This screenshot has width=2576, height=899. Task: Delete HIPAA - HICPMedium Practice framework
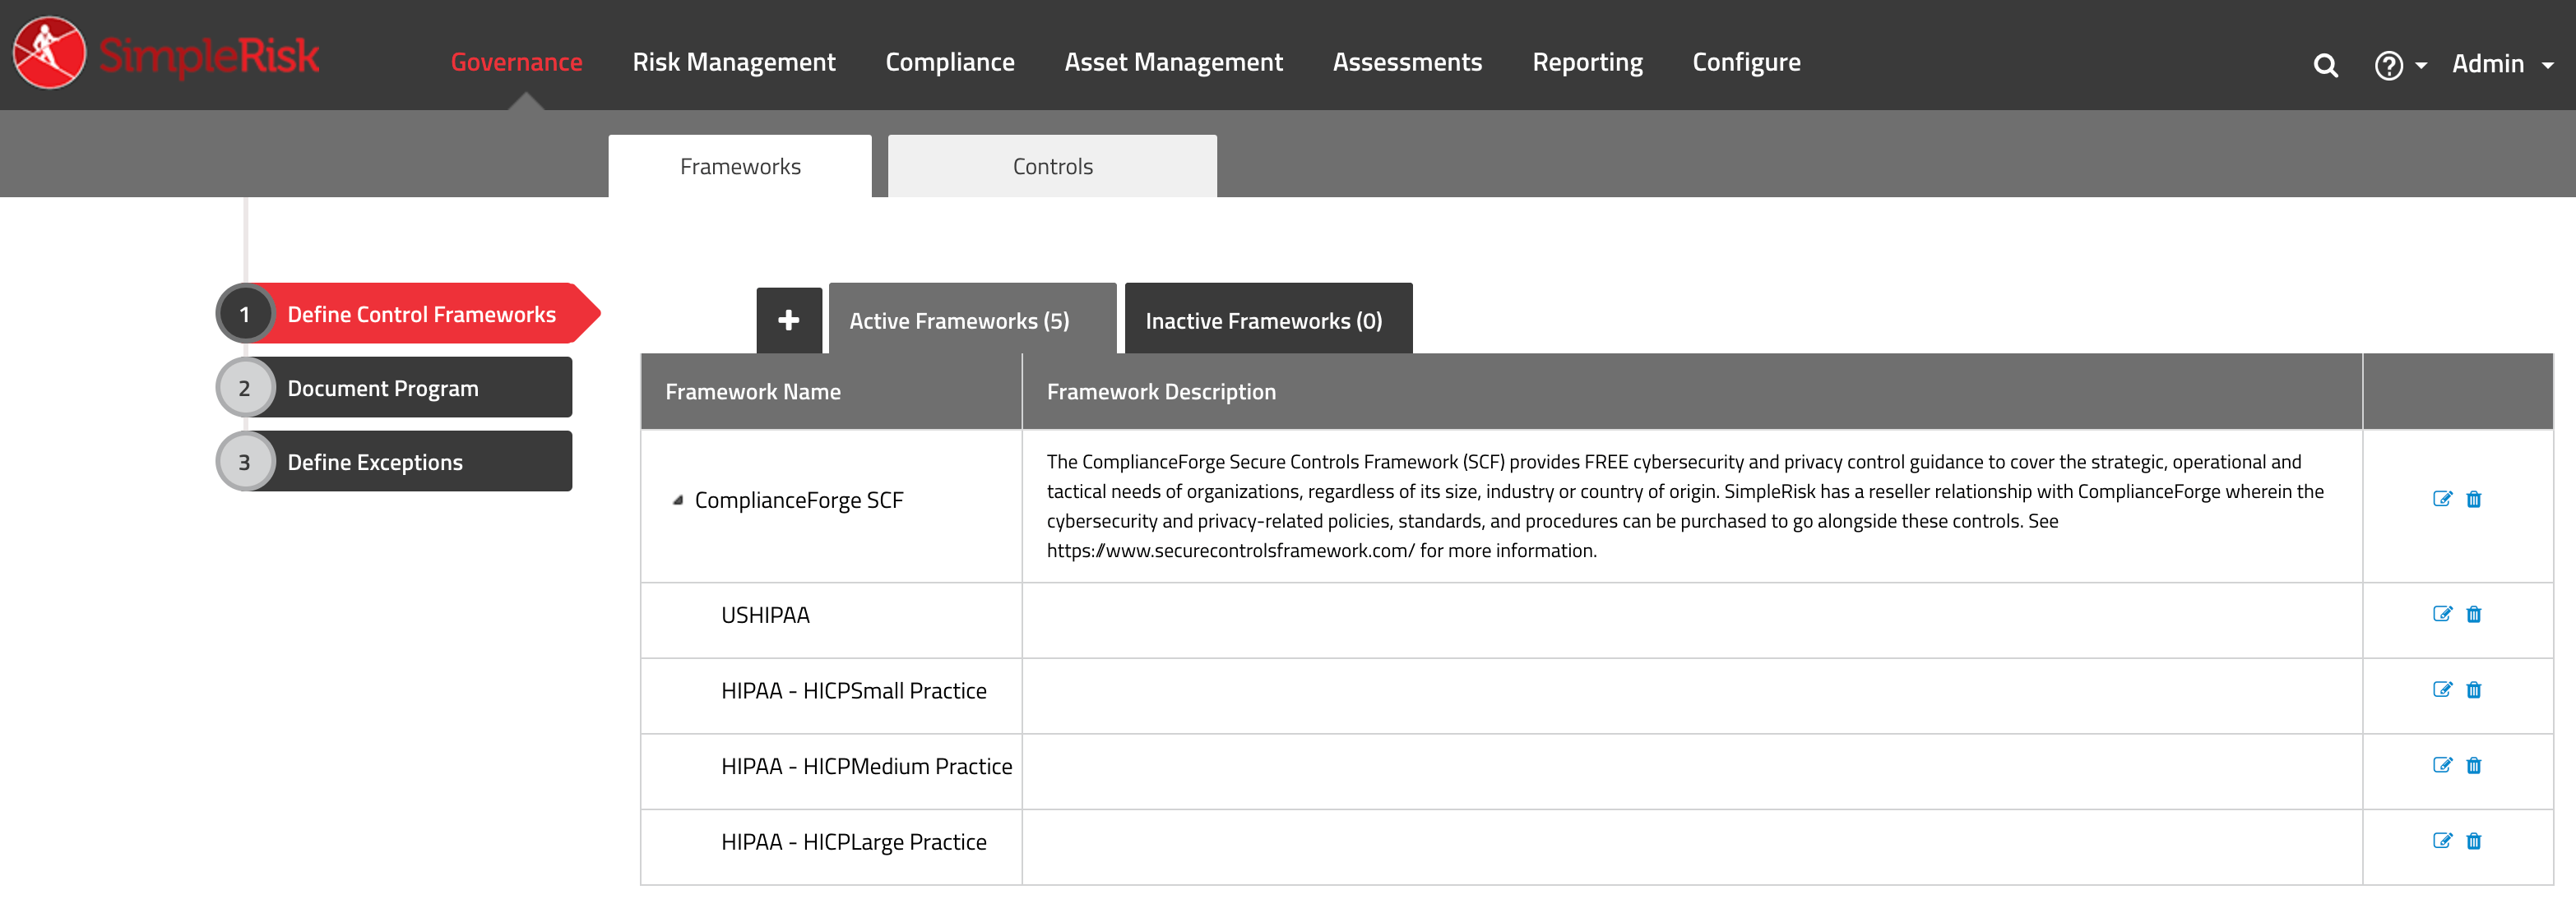(2474, 766)
